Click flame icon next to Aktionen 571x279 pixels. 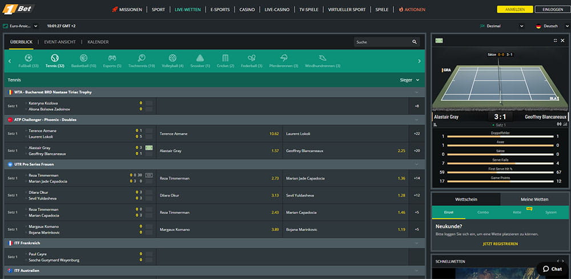tap(401, 10)
